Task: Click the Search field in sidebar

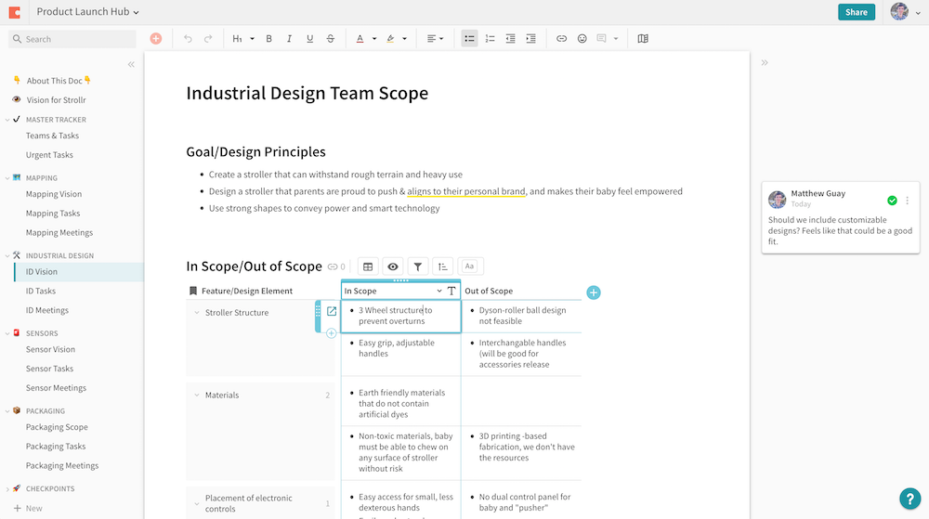Action: coord(72,39)
